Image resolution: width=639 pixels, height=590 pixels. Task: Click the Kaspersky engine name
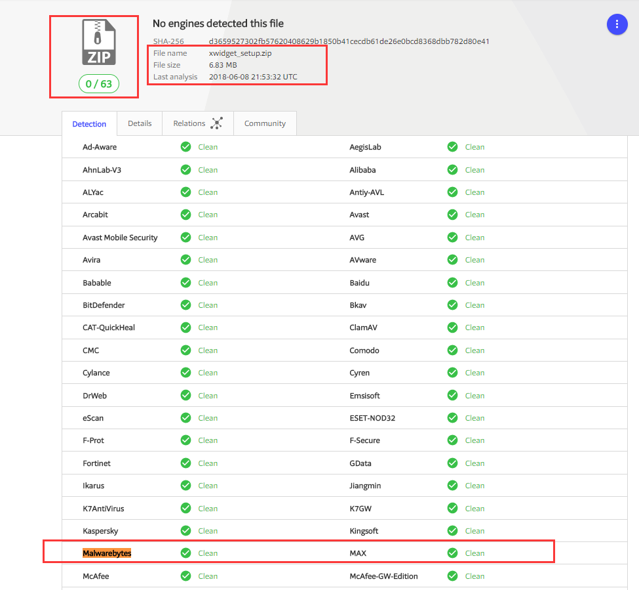point(100,531)
